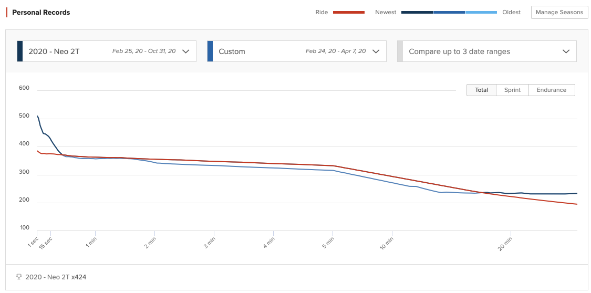Image resolution: width=591 pixels, height=293 pixels.
Task: Click the medium blue middle legend bar
Action: tap(449, 12)
